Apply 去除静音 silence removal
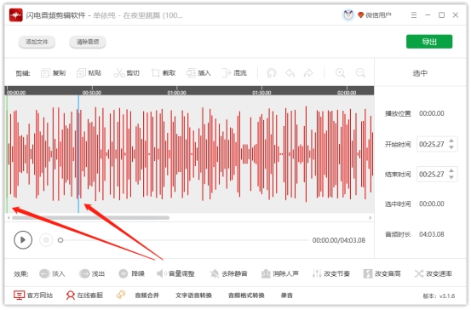This screenshot has height=310, width=471. [228, 273]
